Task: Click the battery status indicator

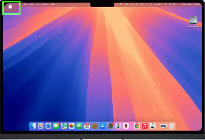Action: pos(158,4)
